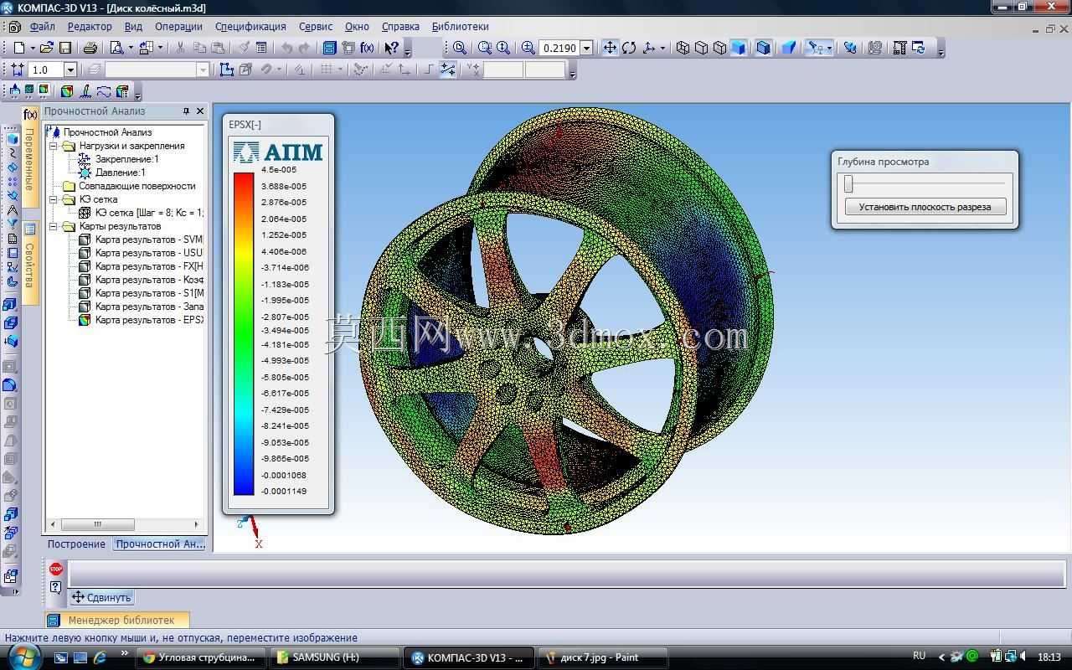Viewport: 1072px width, 670px height.
Task: Click the help question icon below stop
Action: pos(56,587)
